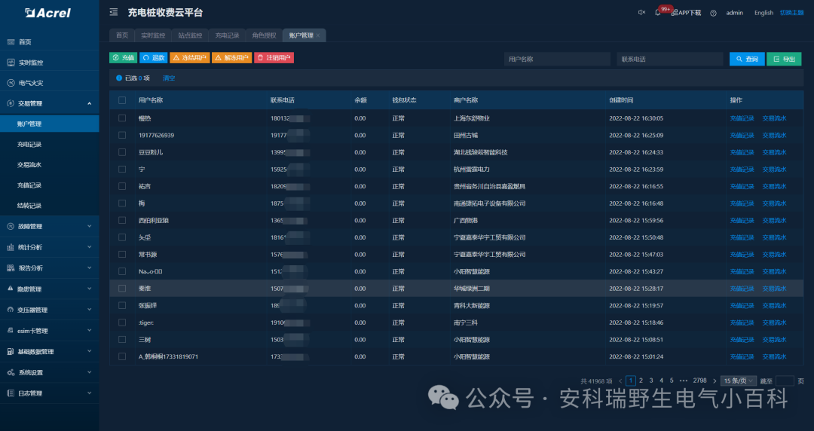Expand the 隐患管理 menu chevron

[89, 289]
